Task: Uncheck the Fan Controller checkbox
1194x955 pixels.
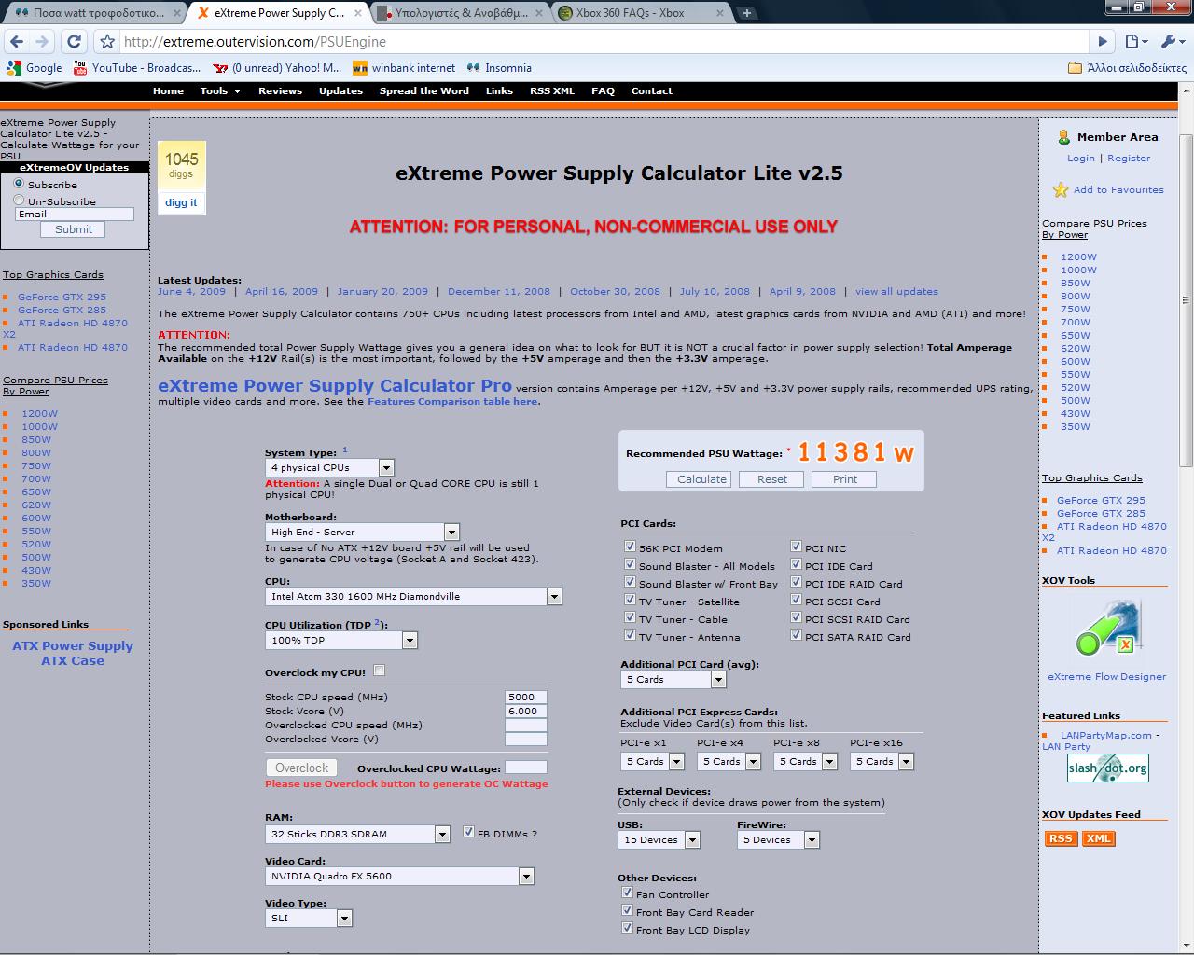Action: pyautogui.click(x=627, y=893)
